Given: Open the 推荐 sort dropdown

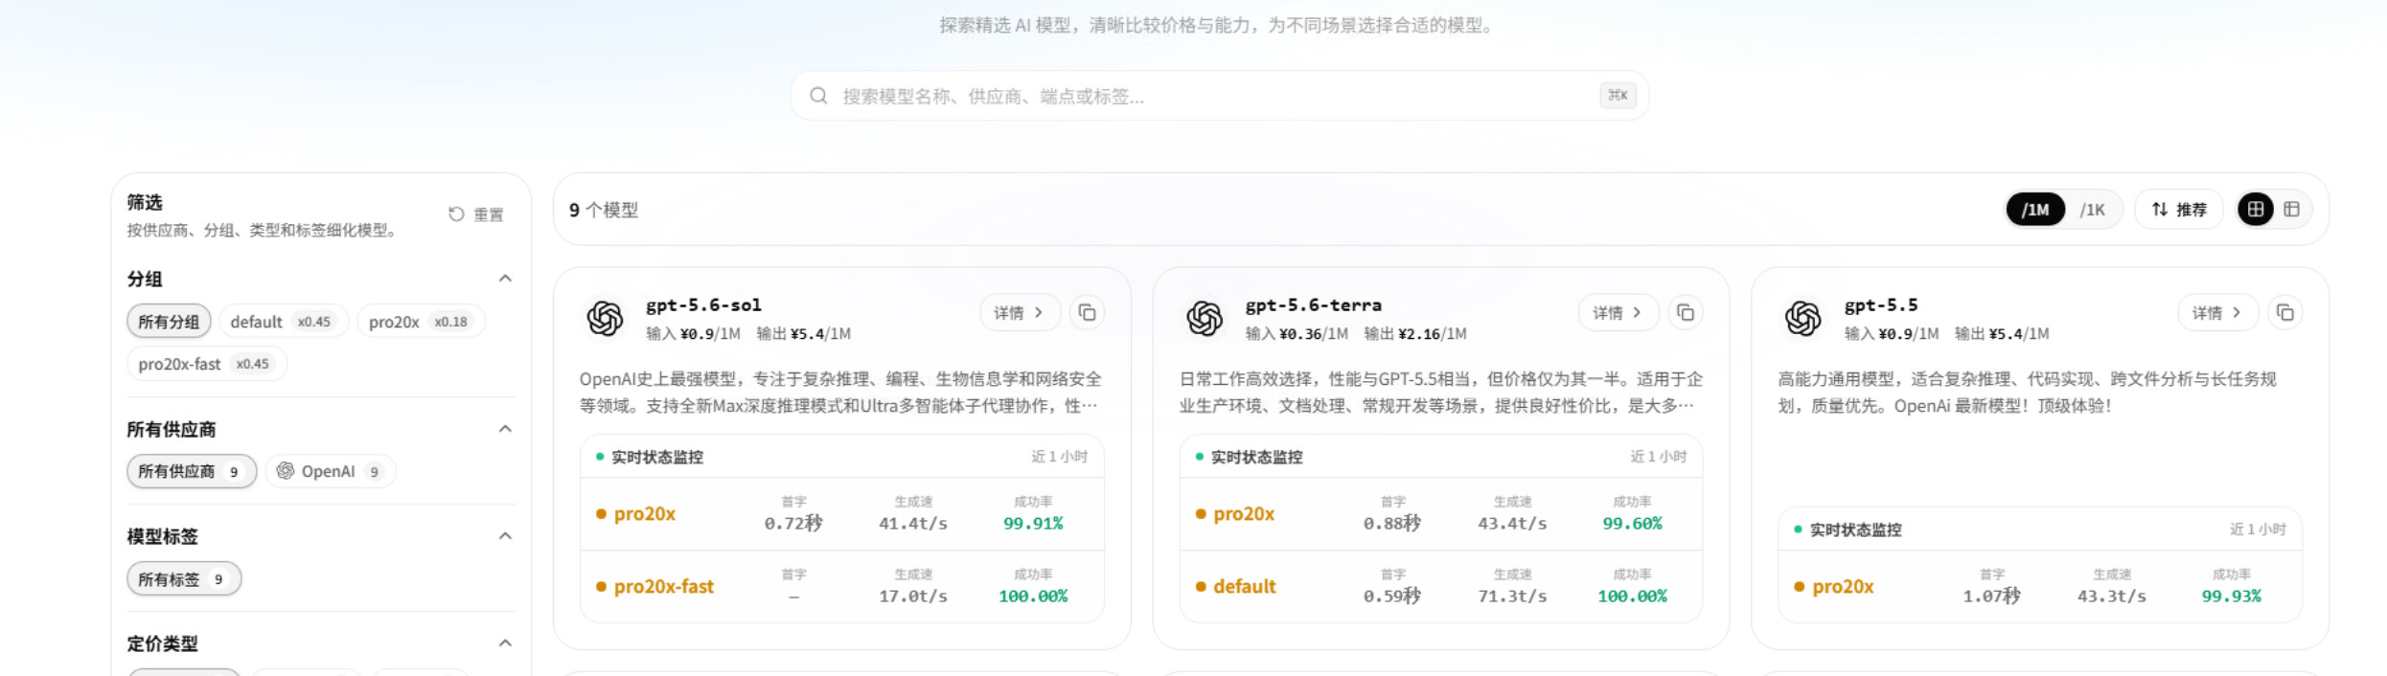Looking at the screenshot, I should tap(2179, 210).
